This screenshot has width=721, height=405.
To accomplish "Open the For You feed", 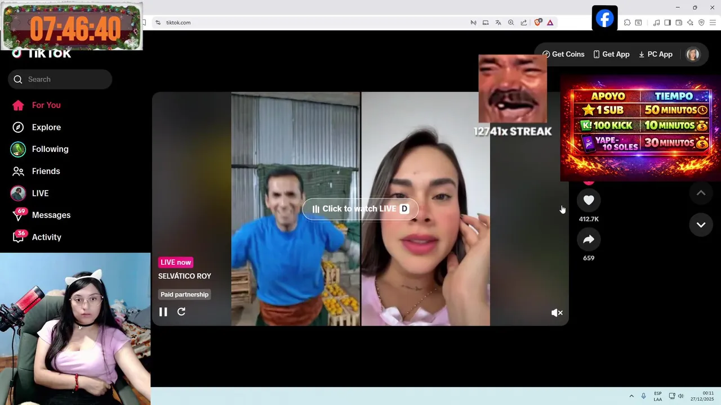I will coord(36,105).
